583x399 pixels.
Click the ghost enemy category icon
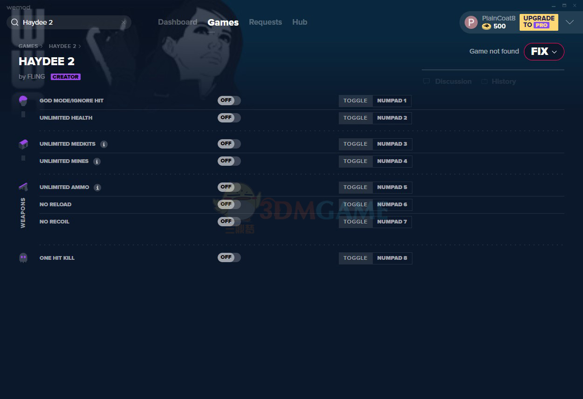click(23, 258)
